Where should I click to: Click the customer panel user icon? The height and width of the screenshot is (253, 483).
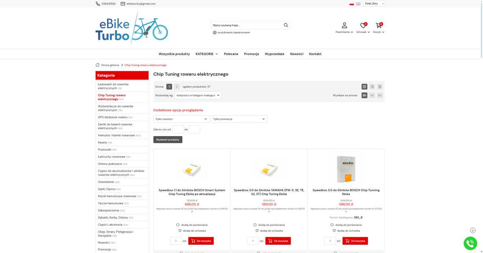(344, 25)
